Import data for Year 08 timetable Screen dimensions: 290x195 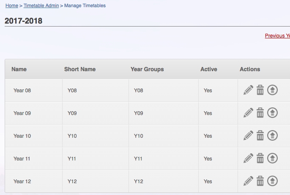(x=272, y=90)
